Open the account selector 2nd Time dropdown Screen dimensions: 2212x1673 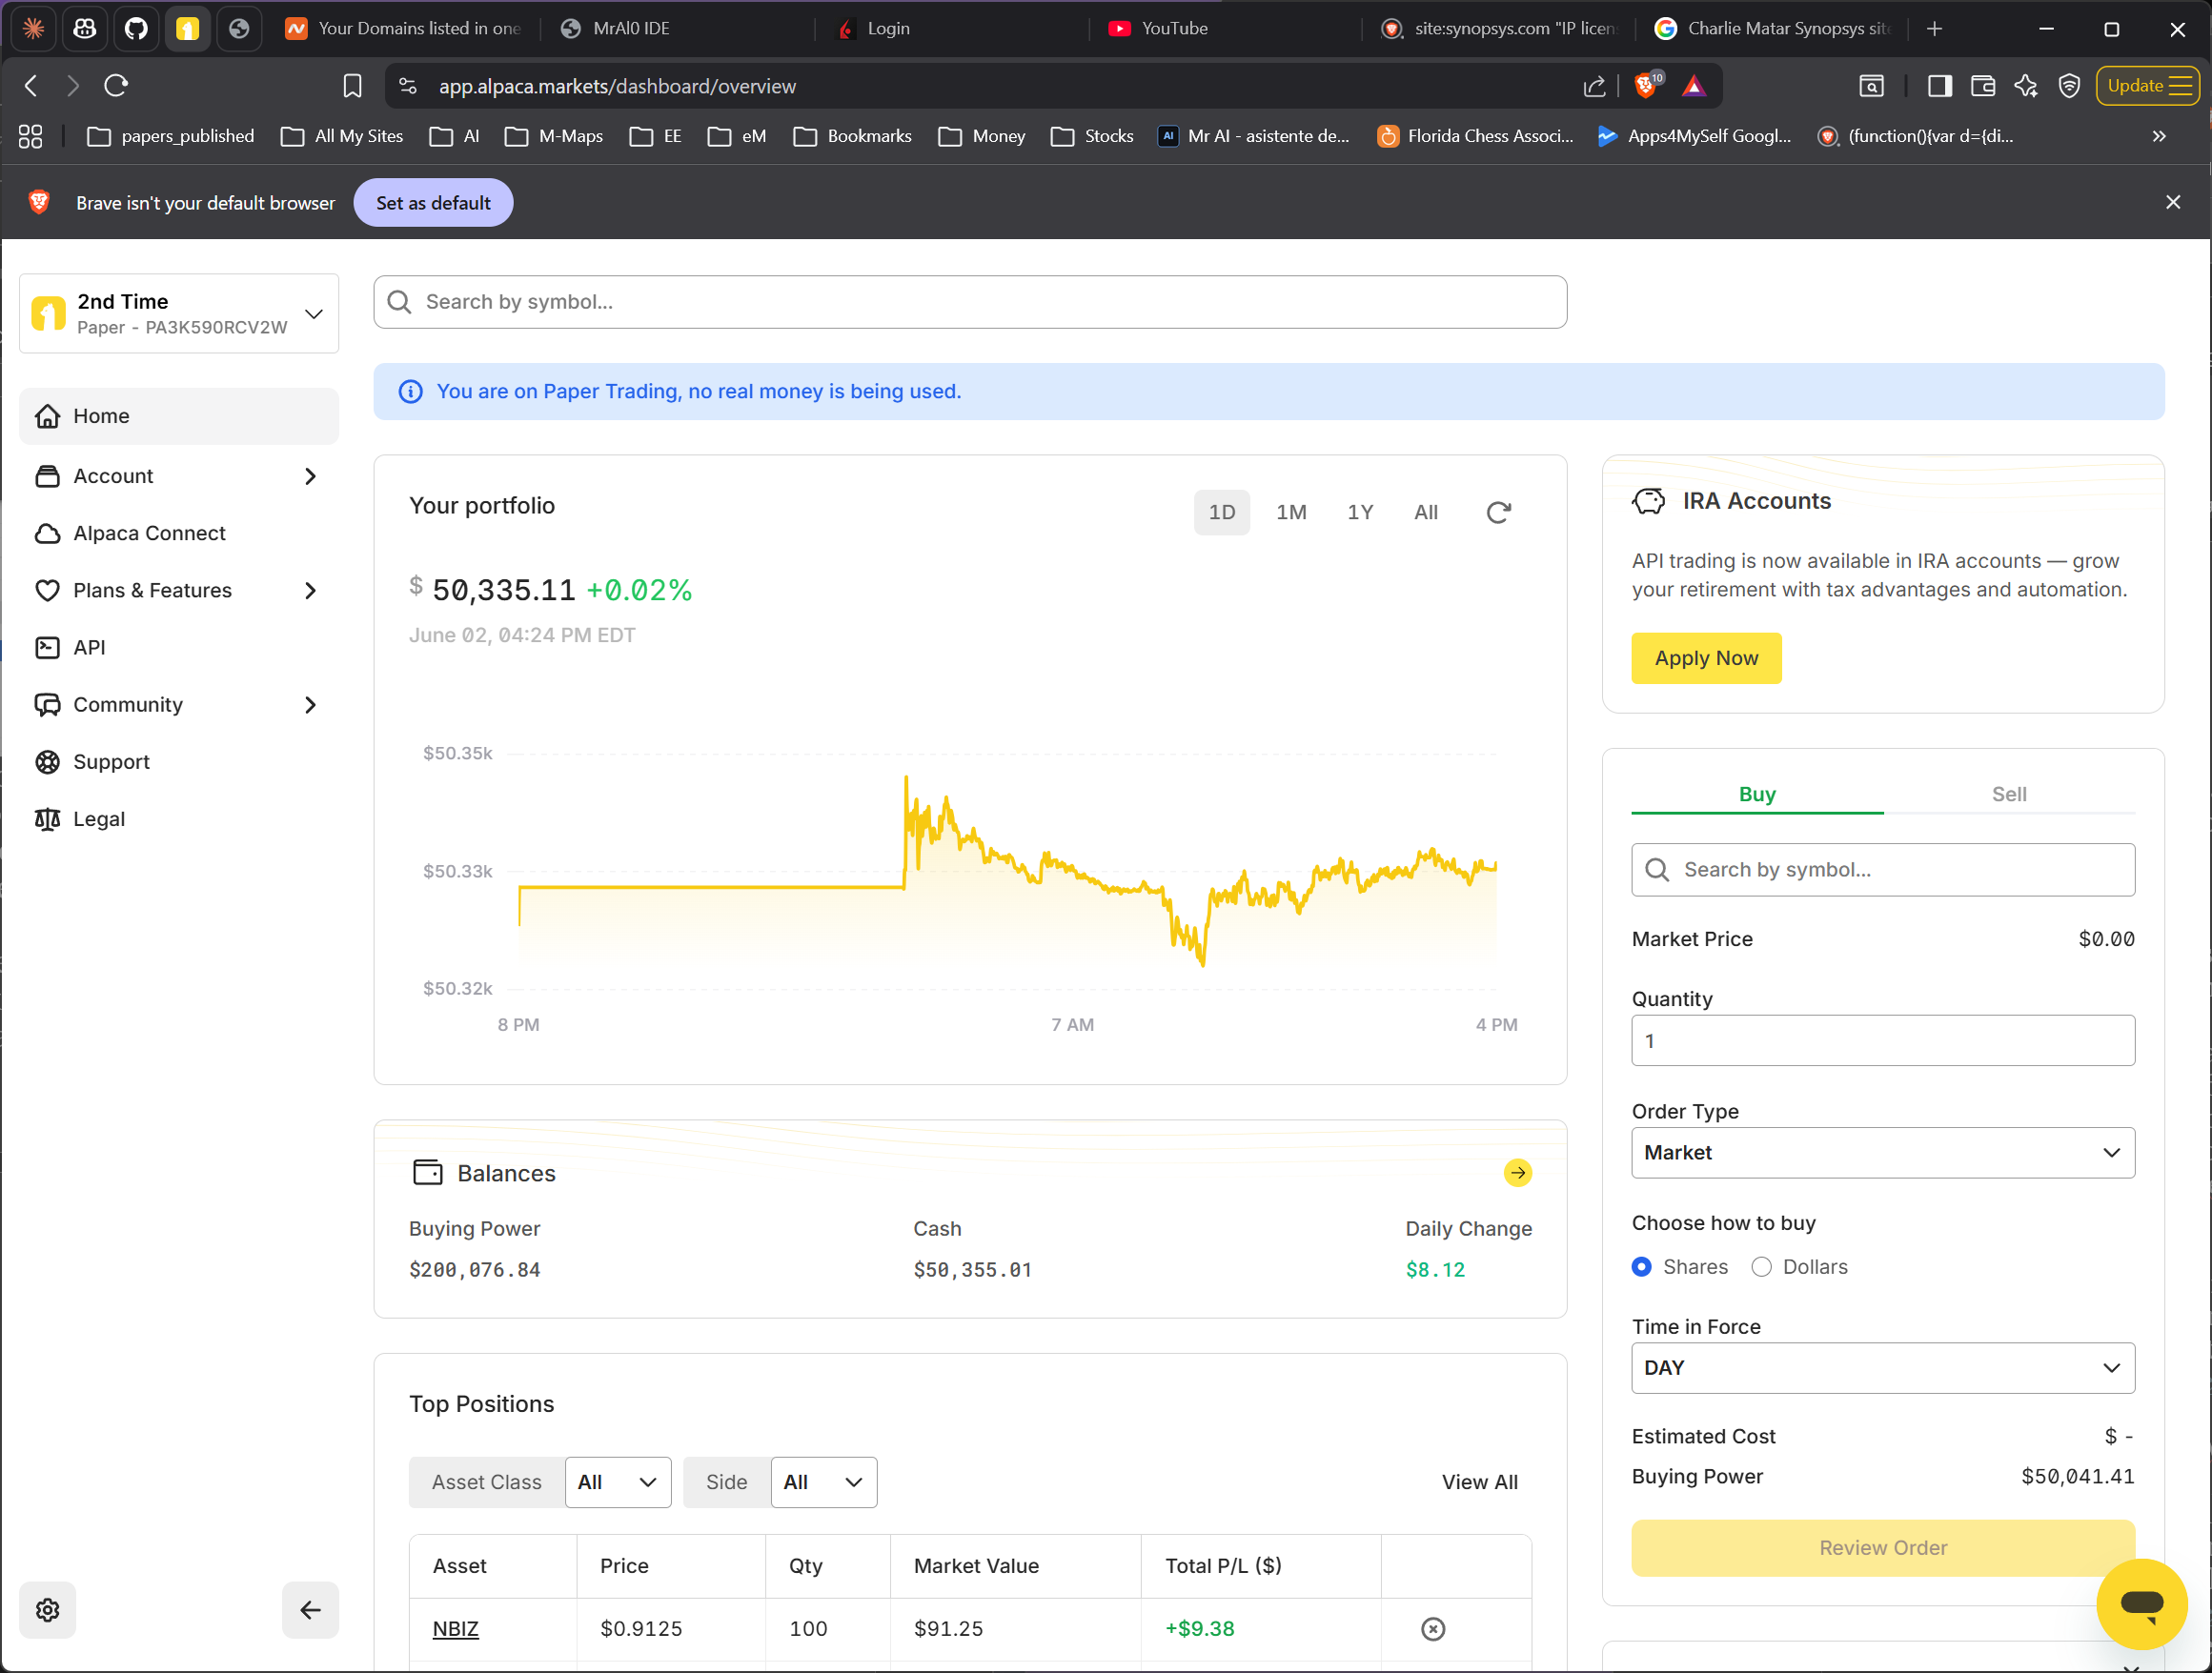[x=179, y=313]
